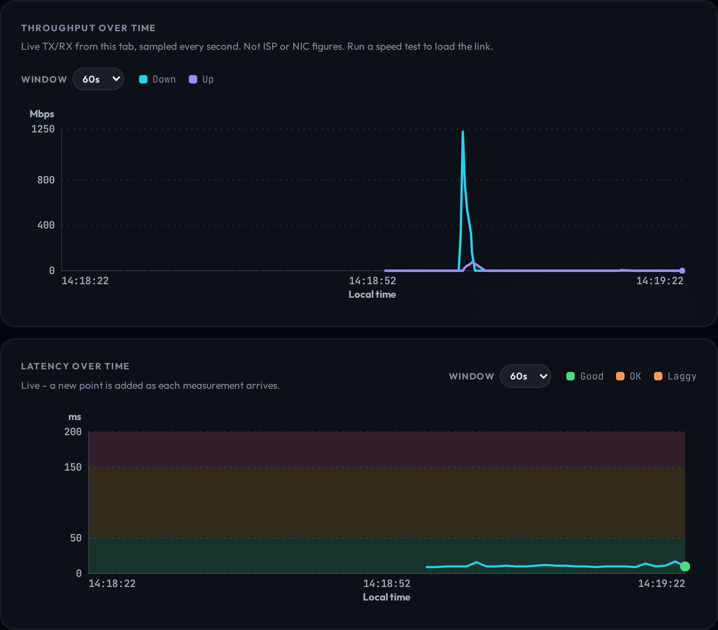The image size is (718, 630).
Task: Click the Mbps unit label
Action: (42, 114)
